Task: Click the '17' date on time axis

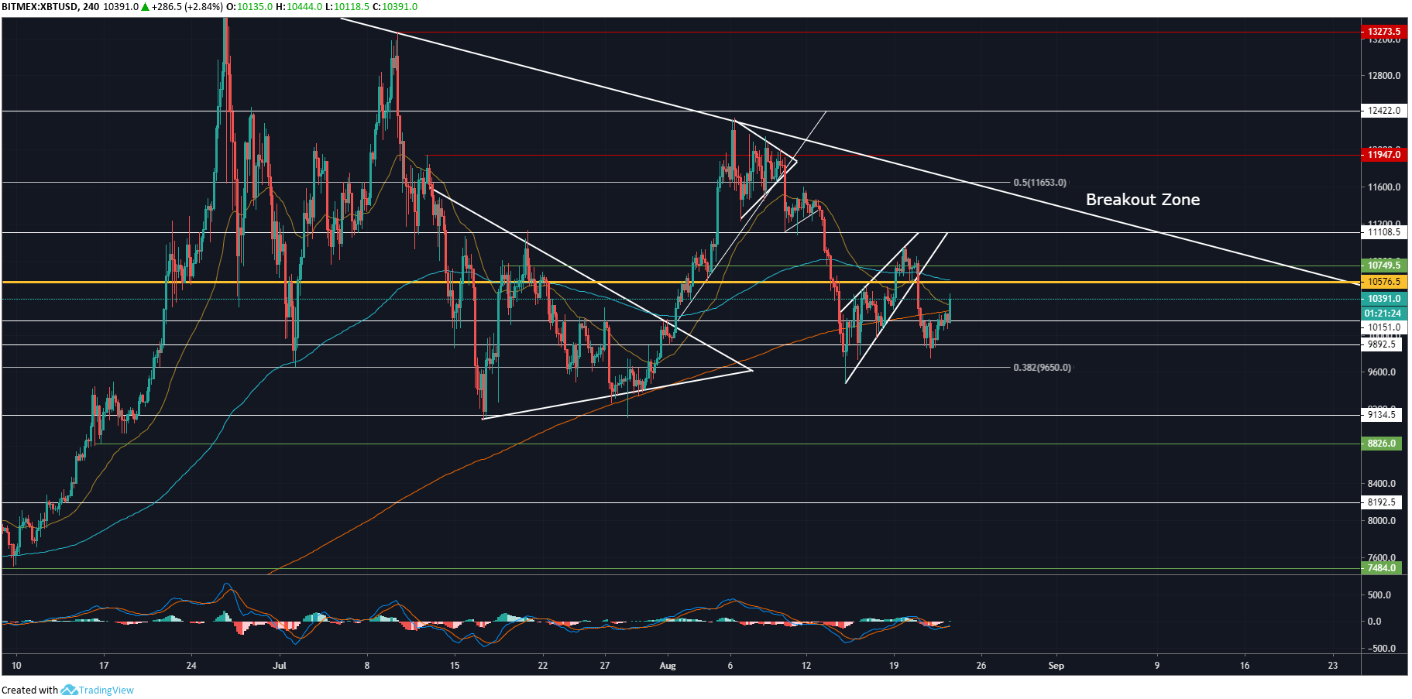Action: coord(104,666)
